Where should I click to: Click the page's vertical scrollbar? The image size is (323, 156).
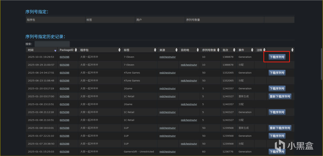click(x=321, y=64)
